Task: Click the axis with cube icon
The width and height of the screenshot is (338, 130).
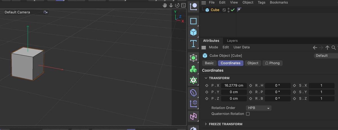Action: pyautogui.click(x=193, y=103)
